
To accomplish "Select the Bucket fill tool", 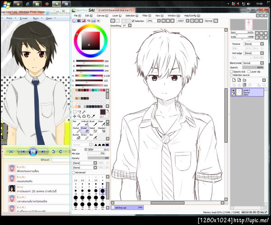I will coord(76,137).
